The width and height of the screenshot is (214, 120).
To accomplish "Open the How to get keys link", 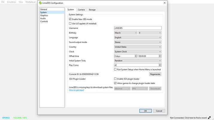I will [77, 90].
